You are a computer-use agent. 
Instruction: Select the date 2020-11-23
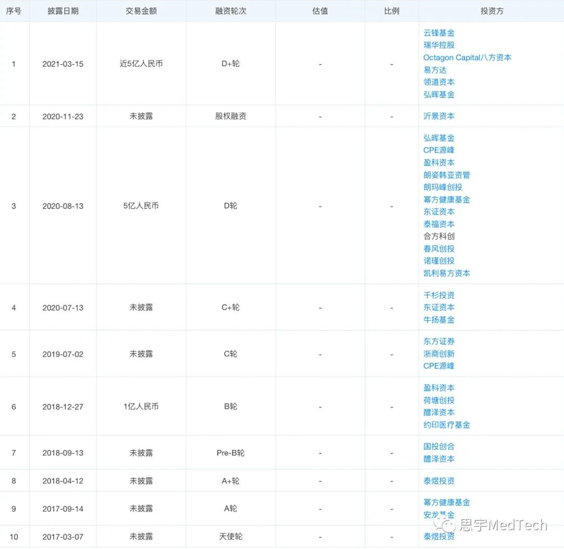pyautogui.click(x=63, y=116)
